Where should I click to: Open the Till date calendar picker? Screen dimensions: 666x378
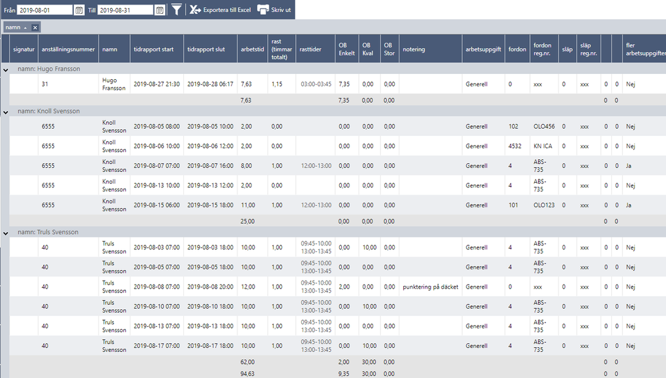pos(160,10)
